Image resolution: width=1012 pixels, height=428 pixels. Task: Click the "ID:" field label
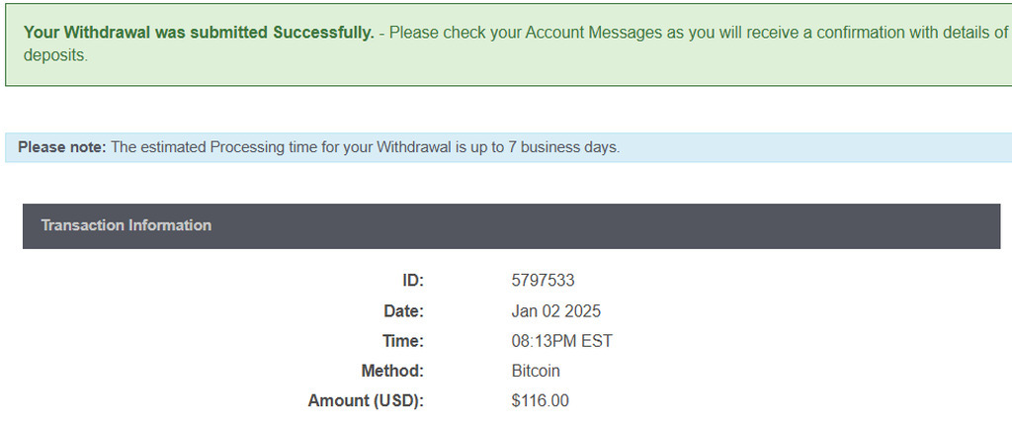[x=412, y=281]
